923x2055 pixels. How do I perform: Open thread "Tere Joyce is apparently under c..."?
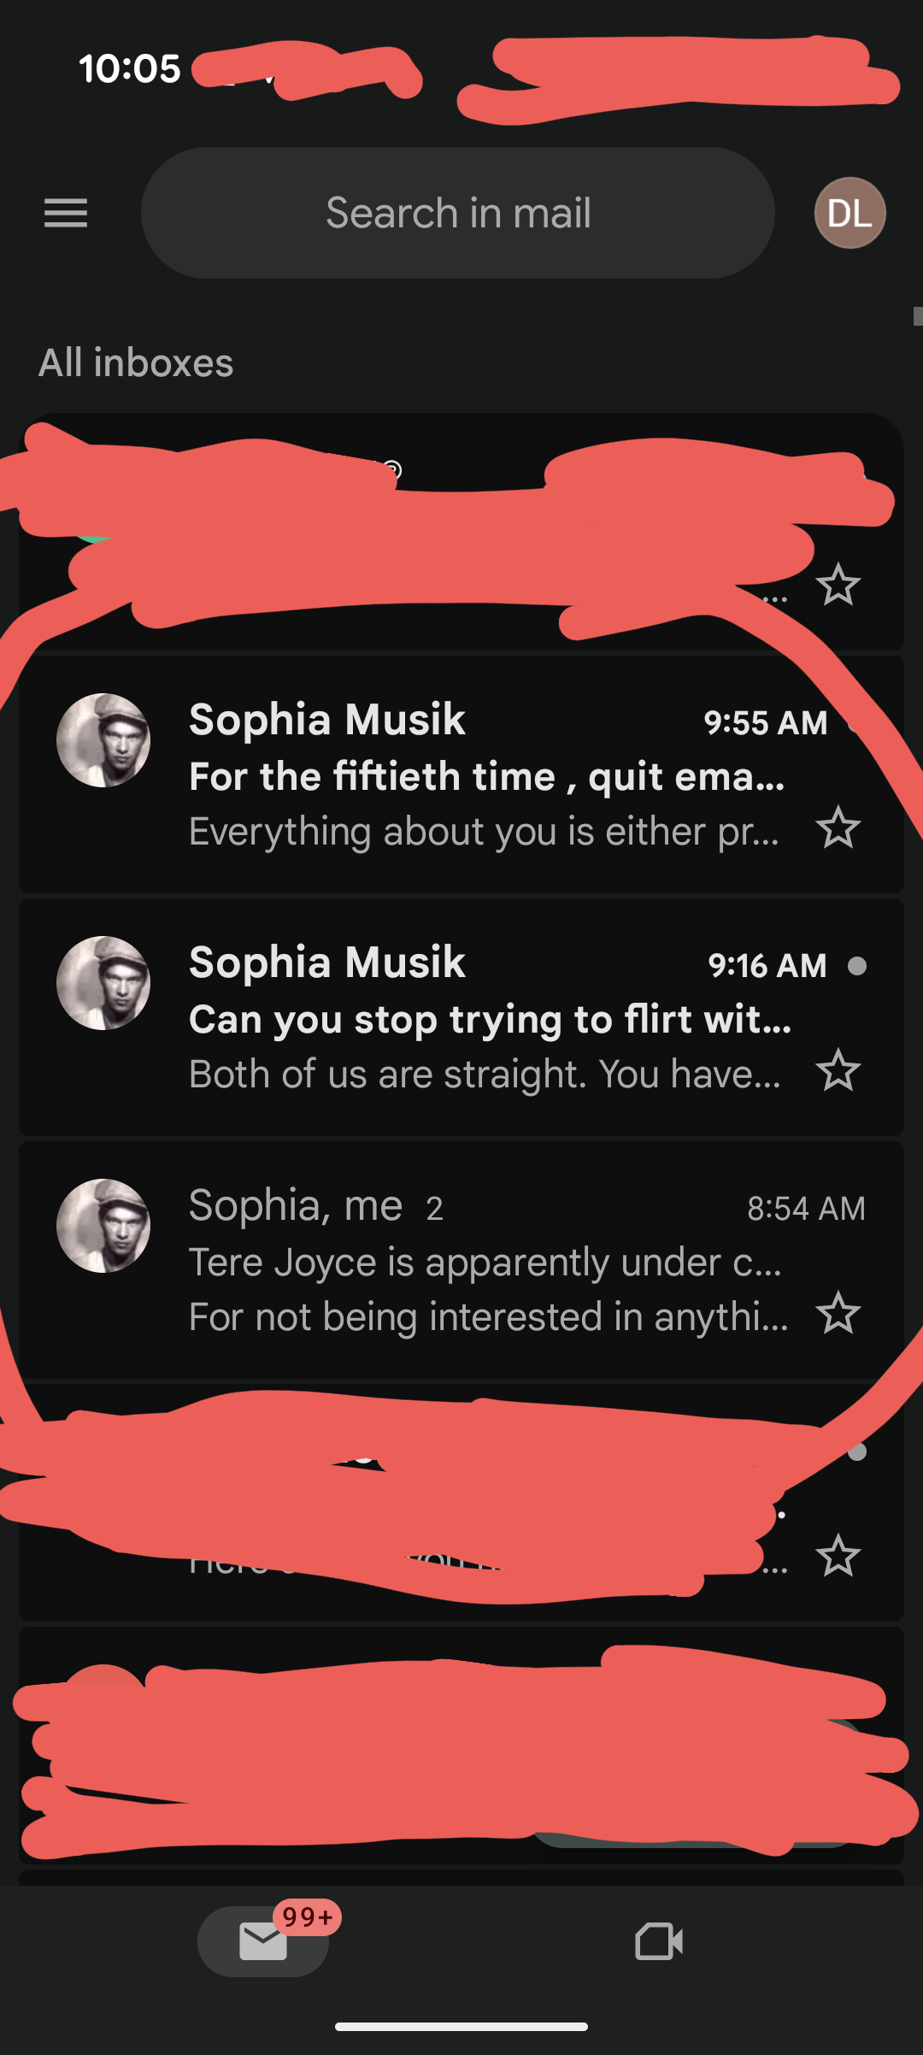(484, 1262)
